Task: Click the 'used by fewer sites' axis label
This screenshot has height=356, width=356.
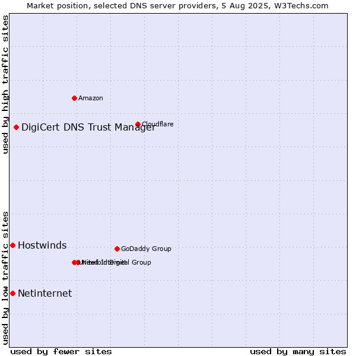Action: (61, 352)
